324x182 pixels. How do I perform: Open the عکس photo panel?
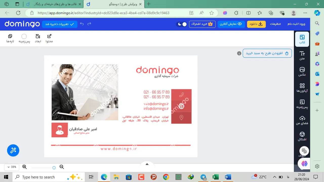click(x=302, y=72)
